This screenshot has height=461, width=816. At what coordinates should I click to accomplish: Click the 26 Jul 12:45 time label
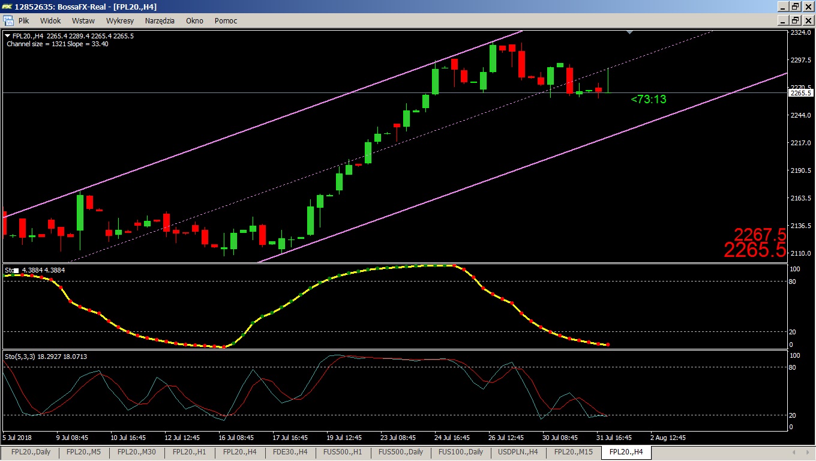pyautogui.click(x=506, y=438)
